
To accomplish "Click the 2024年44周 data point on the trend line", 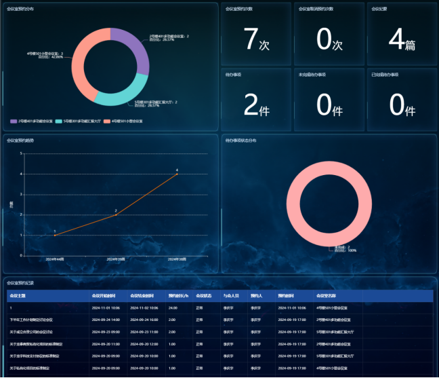I will [55, 235].
